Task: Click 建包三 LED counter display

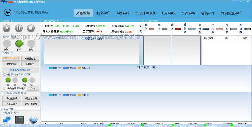Action: [178, 29]
